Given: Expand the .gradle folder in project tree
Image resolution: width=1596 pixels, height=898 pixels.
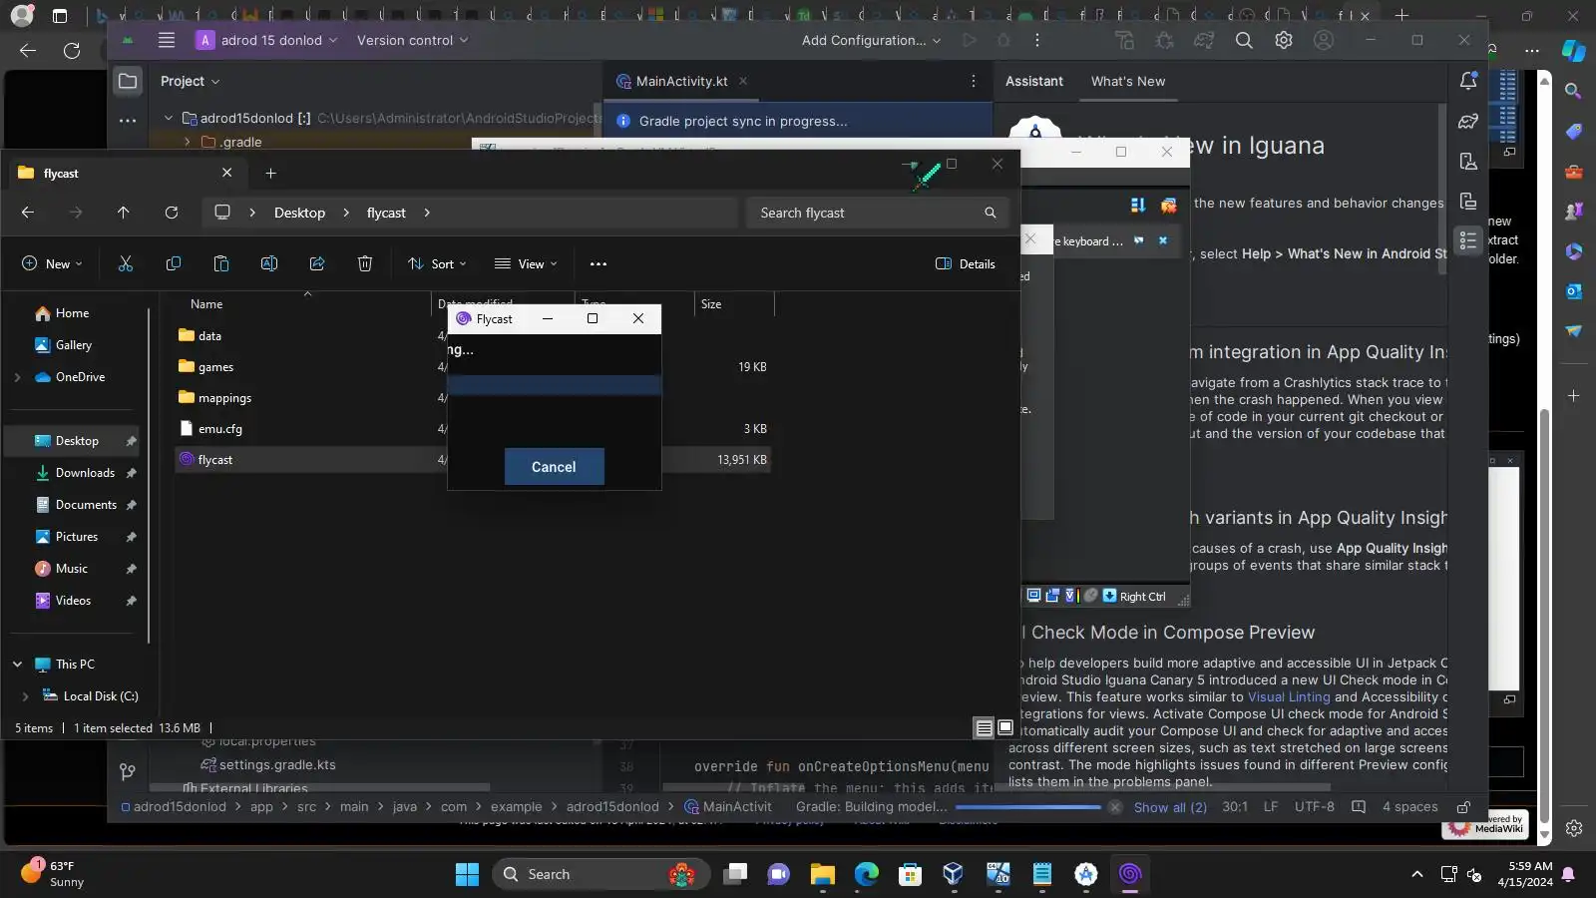Looking at the screenshot, I should click(187, 142).
